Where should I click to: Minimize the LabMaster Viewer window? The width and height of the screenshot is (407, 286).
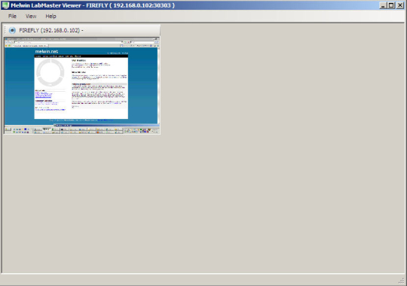coord(383,5)
